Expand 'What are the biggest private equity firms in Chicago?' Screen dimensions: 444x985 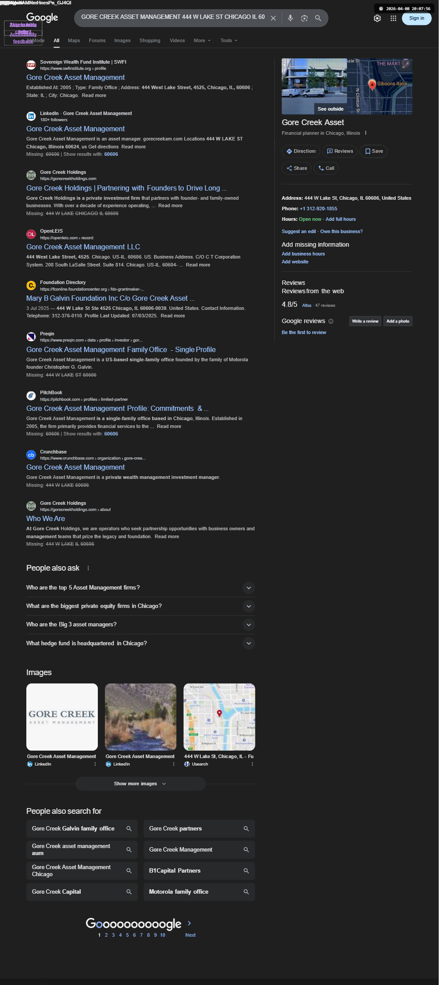click(249, 606)
